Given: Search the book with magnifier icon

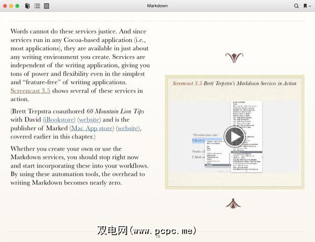Looking at the screenshot, I should click(x=296, y=6).
